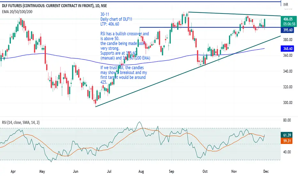The width and height of the screenshot is (298, 176).
Task: Click the orange RSI moving average line
Action: tap(133, 132)
